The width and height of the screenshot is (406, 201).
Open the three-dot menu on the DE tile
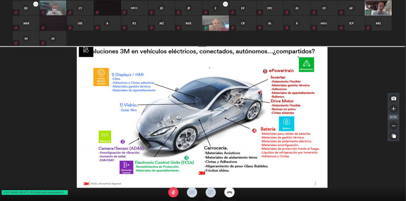(x=36, y=4)
